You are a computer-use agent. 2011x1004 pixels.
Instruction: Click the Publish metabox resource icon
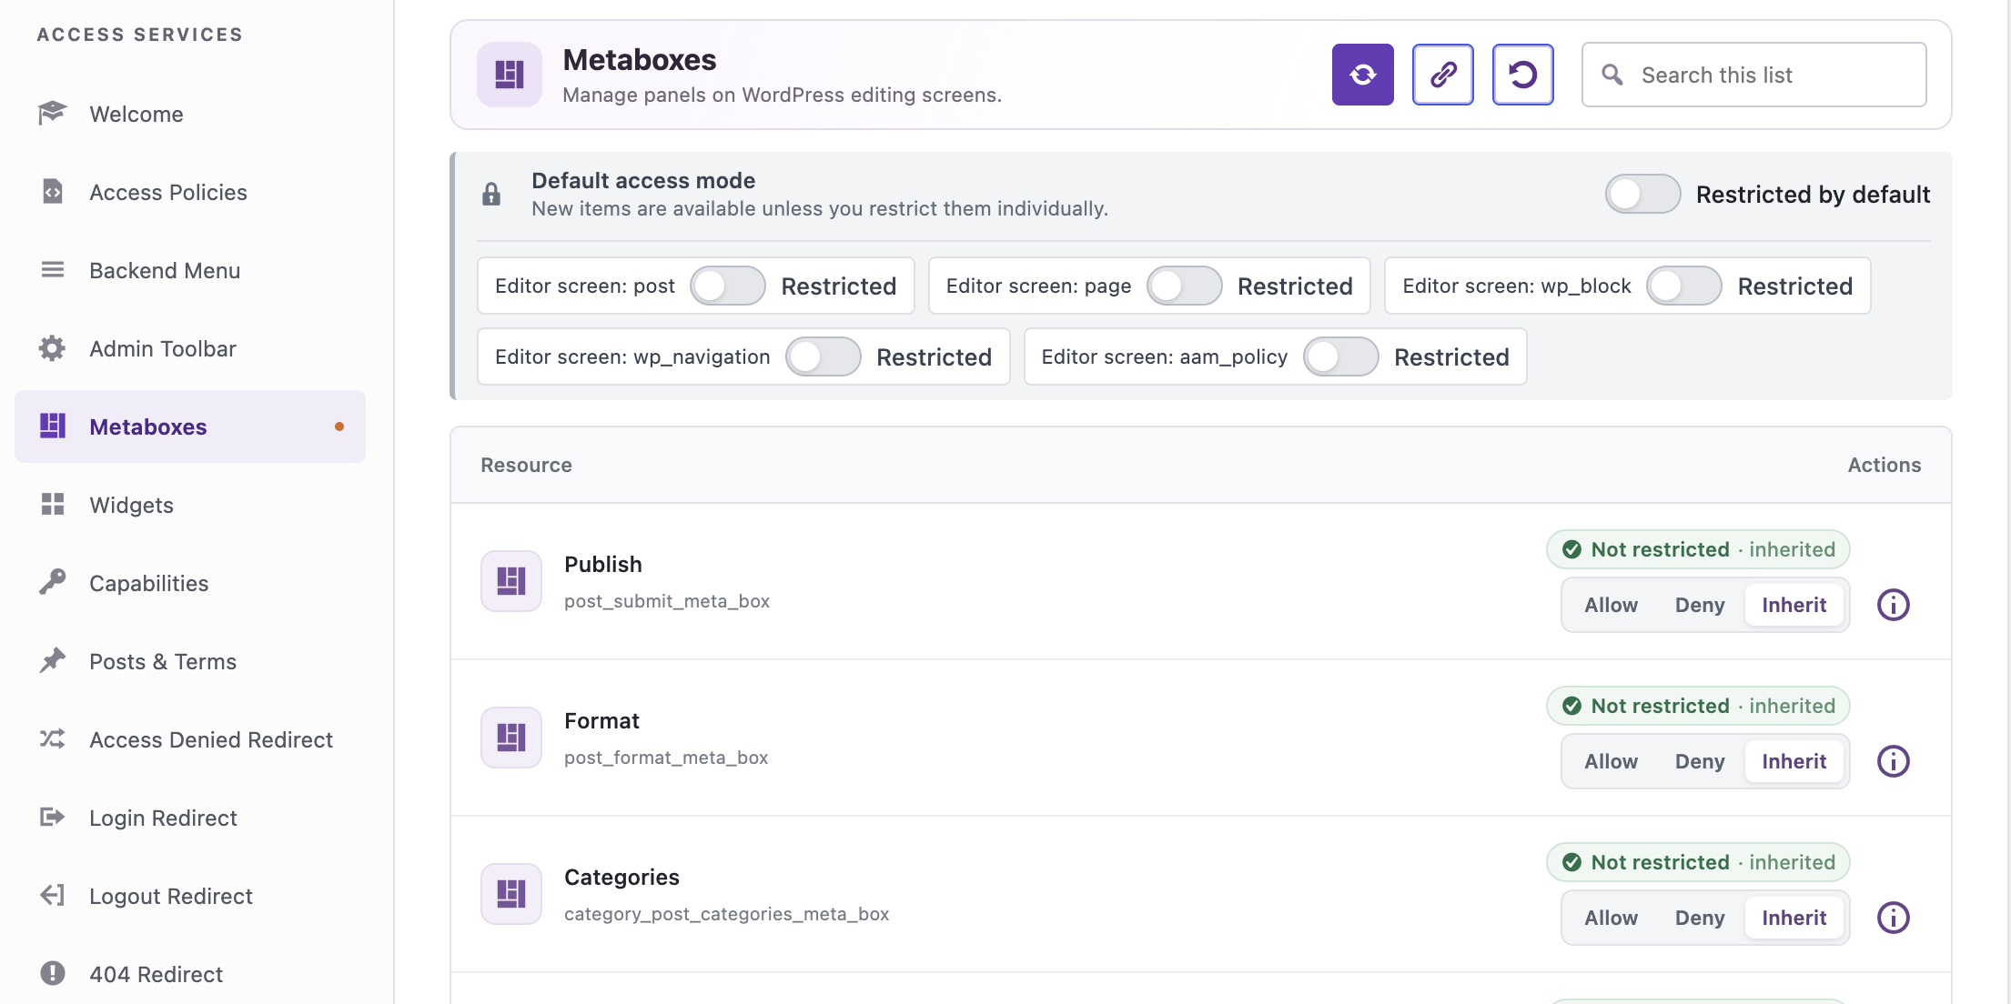[510, 581]
